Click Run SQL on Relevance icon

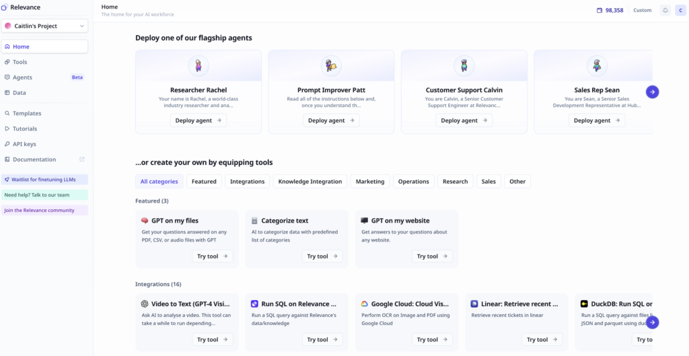click(254, 304)
